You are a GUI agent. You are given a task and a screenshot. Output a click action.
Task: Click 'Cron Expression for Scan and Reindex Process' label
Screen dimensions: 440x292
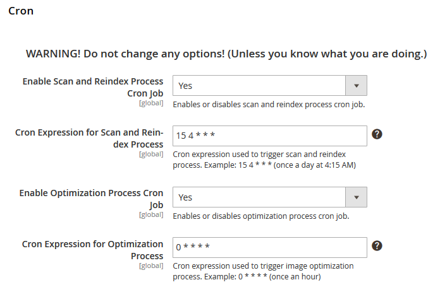coord(89,138)
